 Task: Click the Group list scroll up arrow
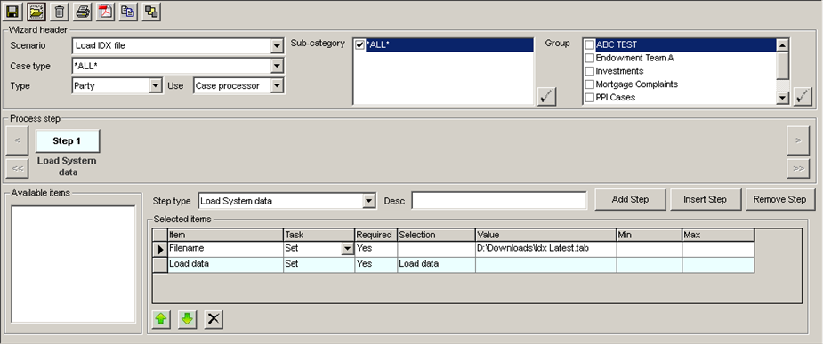[783, 45]
